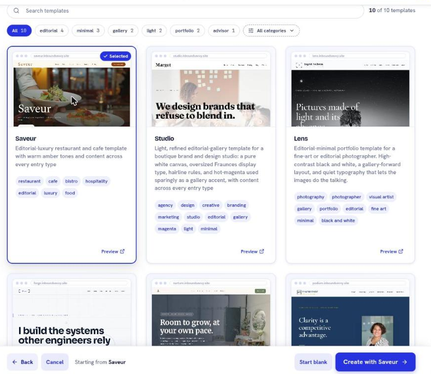431x374 pixels.
Task: Click the external link icon on Lens's Preview
Action: click(401, 251)
